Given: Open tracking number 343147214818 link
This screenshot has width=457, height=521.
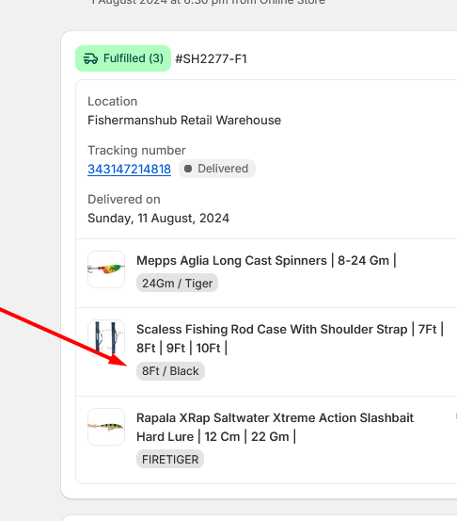Looking at the screenshot, I should 130,170.
